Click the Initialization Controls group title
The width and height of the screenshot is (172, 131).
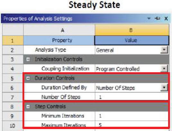pos(59,59)
